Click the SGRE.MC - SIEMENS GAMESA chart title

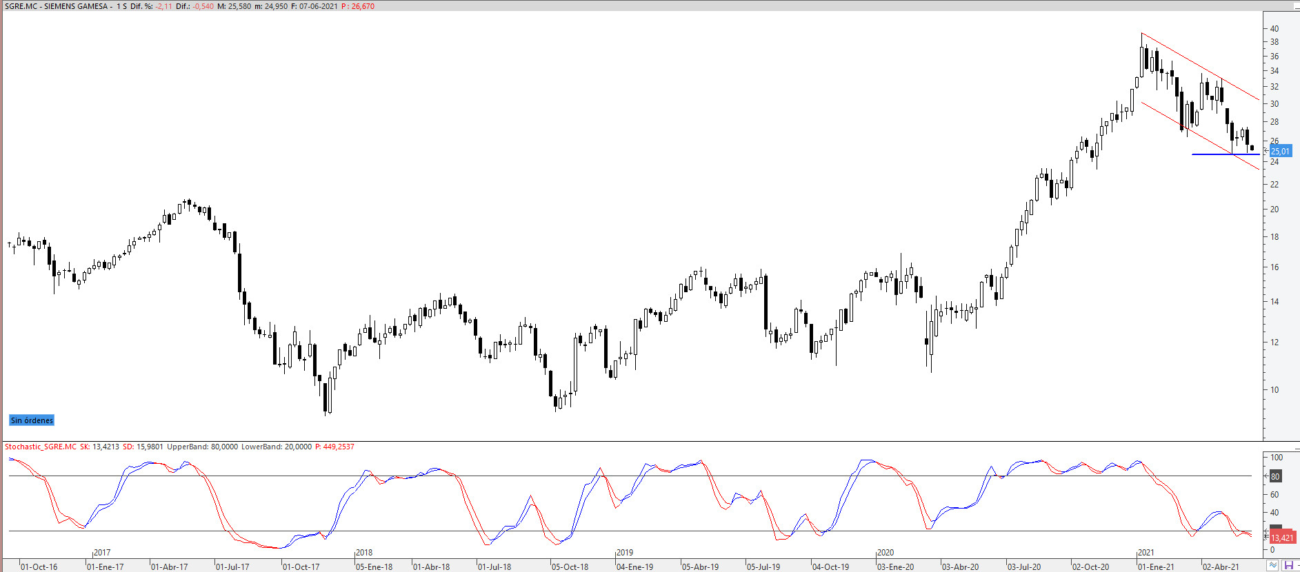[x=57, y=6]
